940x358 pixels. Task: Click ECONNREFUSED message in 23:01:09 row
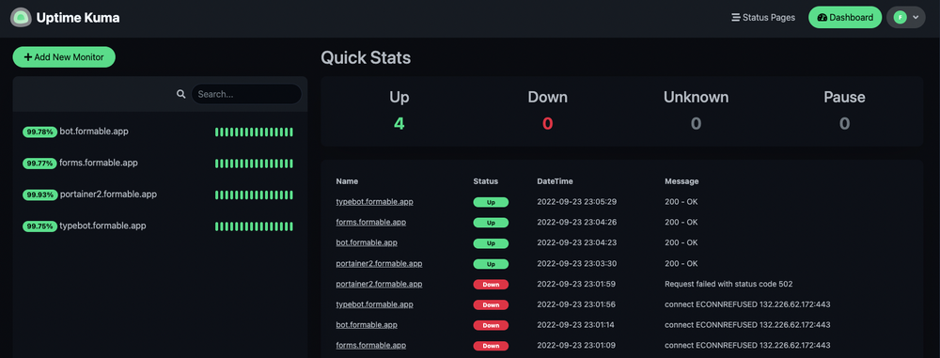(x=747, y=346)
